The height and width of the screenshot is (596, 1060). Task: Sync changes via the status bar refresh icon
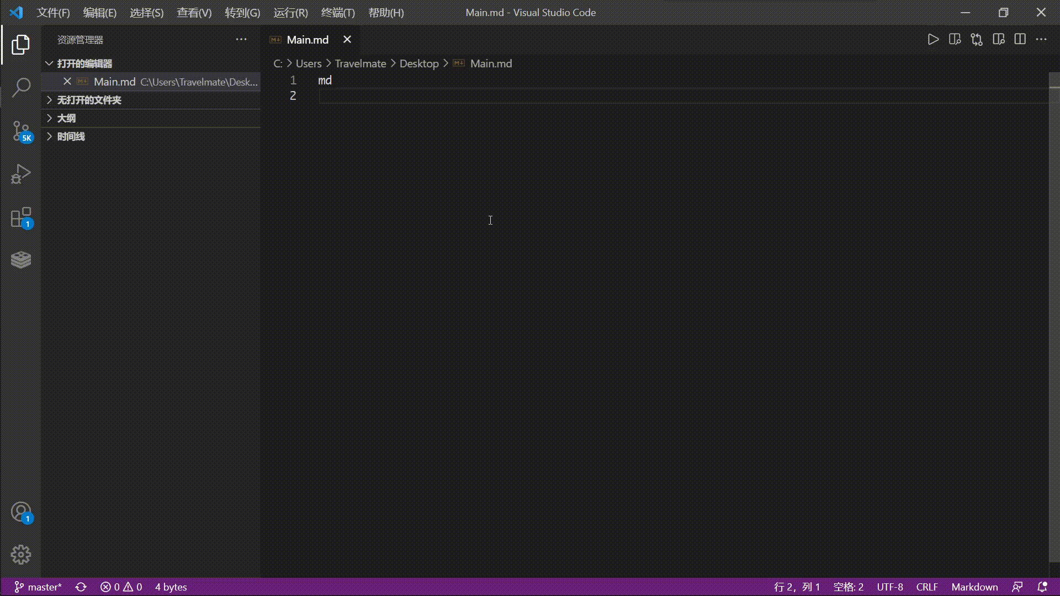(x=81, y=587)
